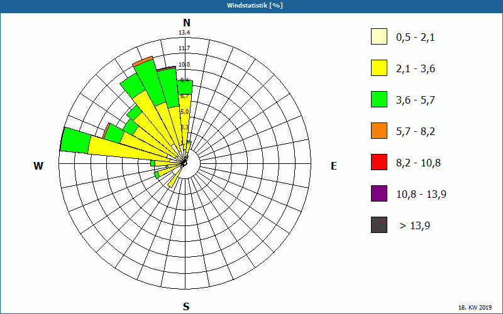This screenshot has width=503, height=314.
Task: Click the green 3,6 - 5,7 legend swatch
Action: point(379,99)
